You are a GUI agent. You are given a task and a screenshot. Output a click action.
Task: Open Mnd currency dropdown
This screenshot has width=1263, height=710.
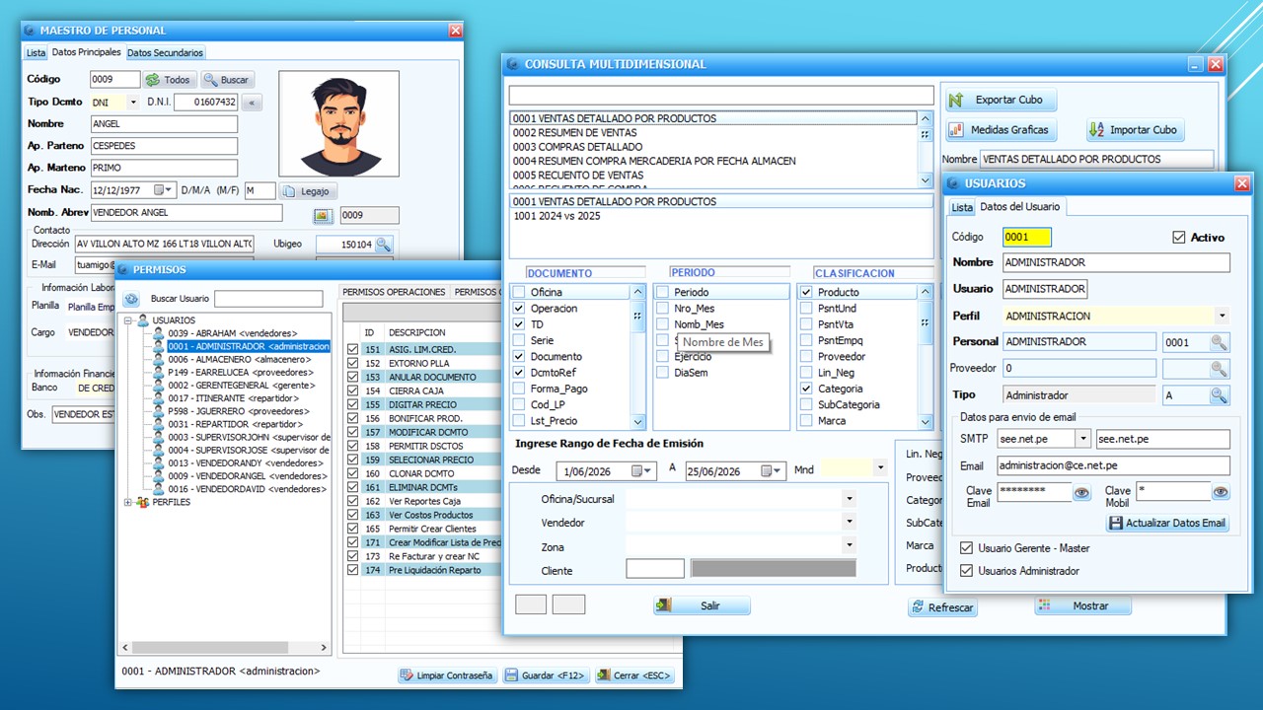tap(880, 466)
